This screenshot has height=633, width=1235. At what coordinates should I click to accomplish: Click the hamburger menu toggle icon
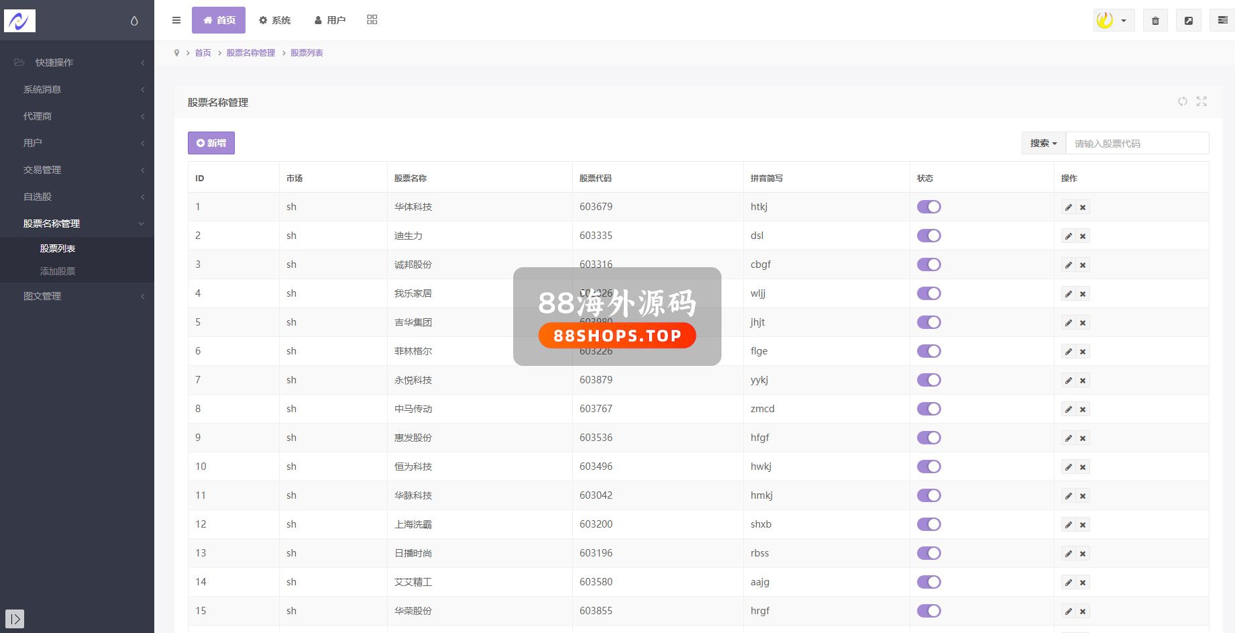point(176,20)
